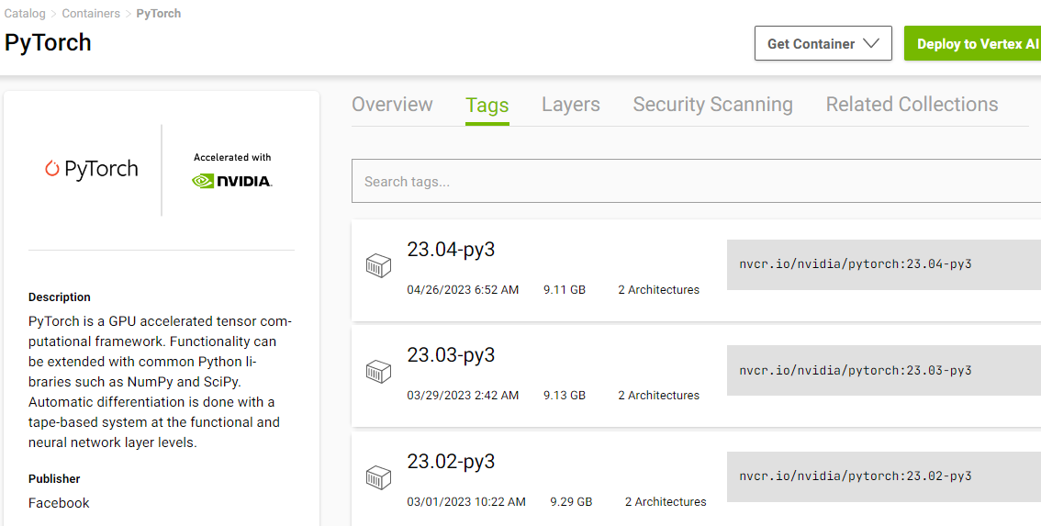Switch to the Overview tab

pos(392,105)
